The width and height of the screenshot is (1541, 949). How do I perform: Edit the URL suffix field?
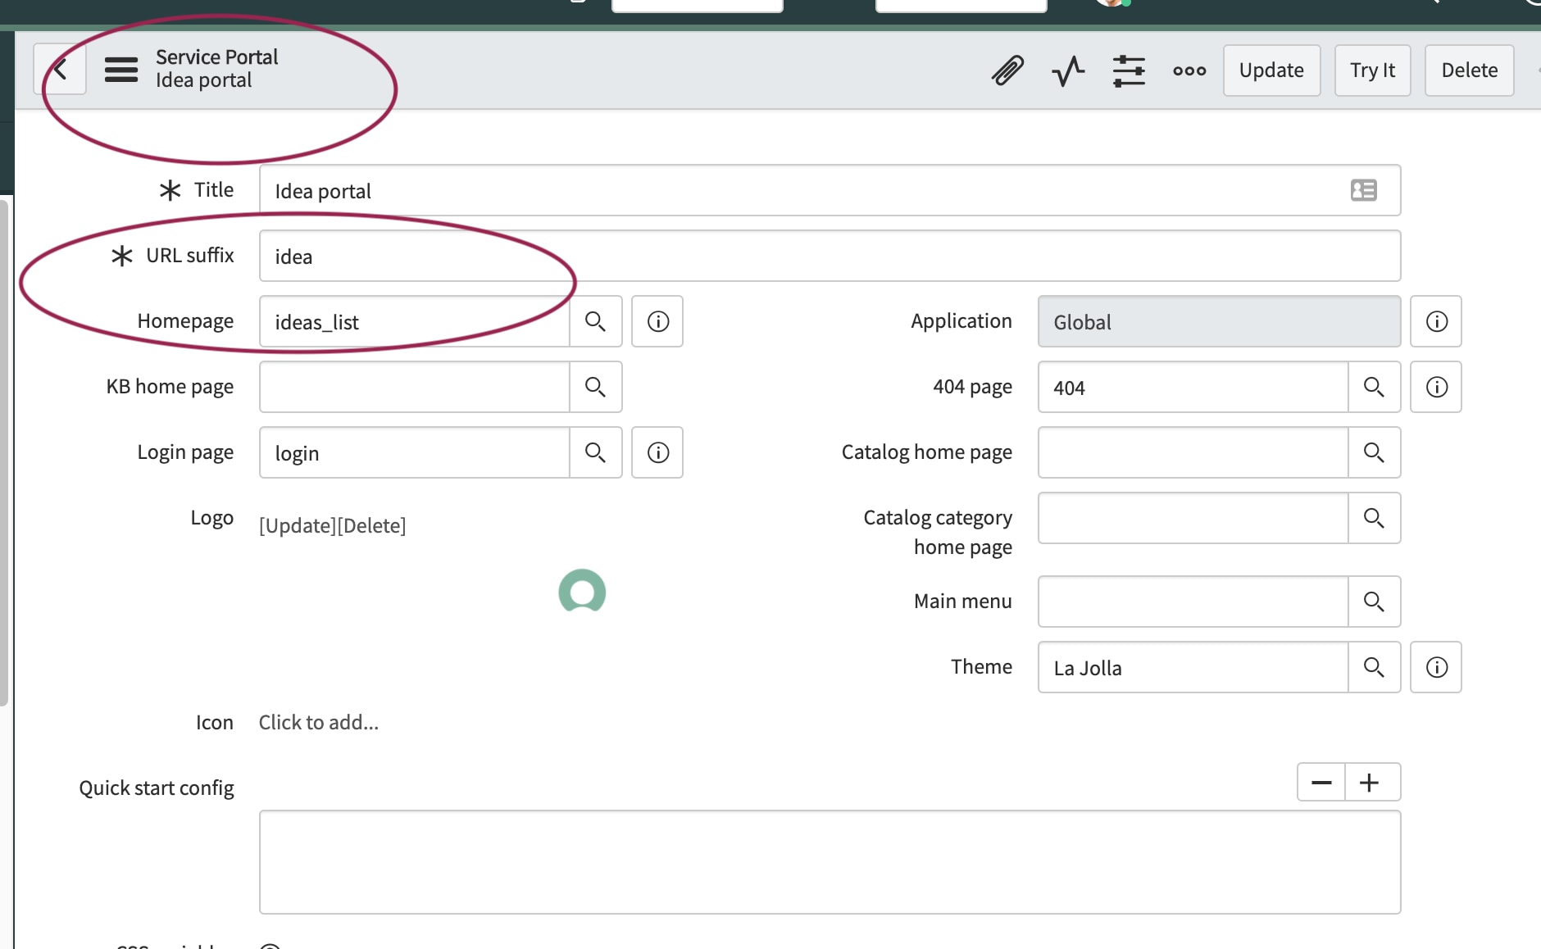coord(830,256)
